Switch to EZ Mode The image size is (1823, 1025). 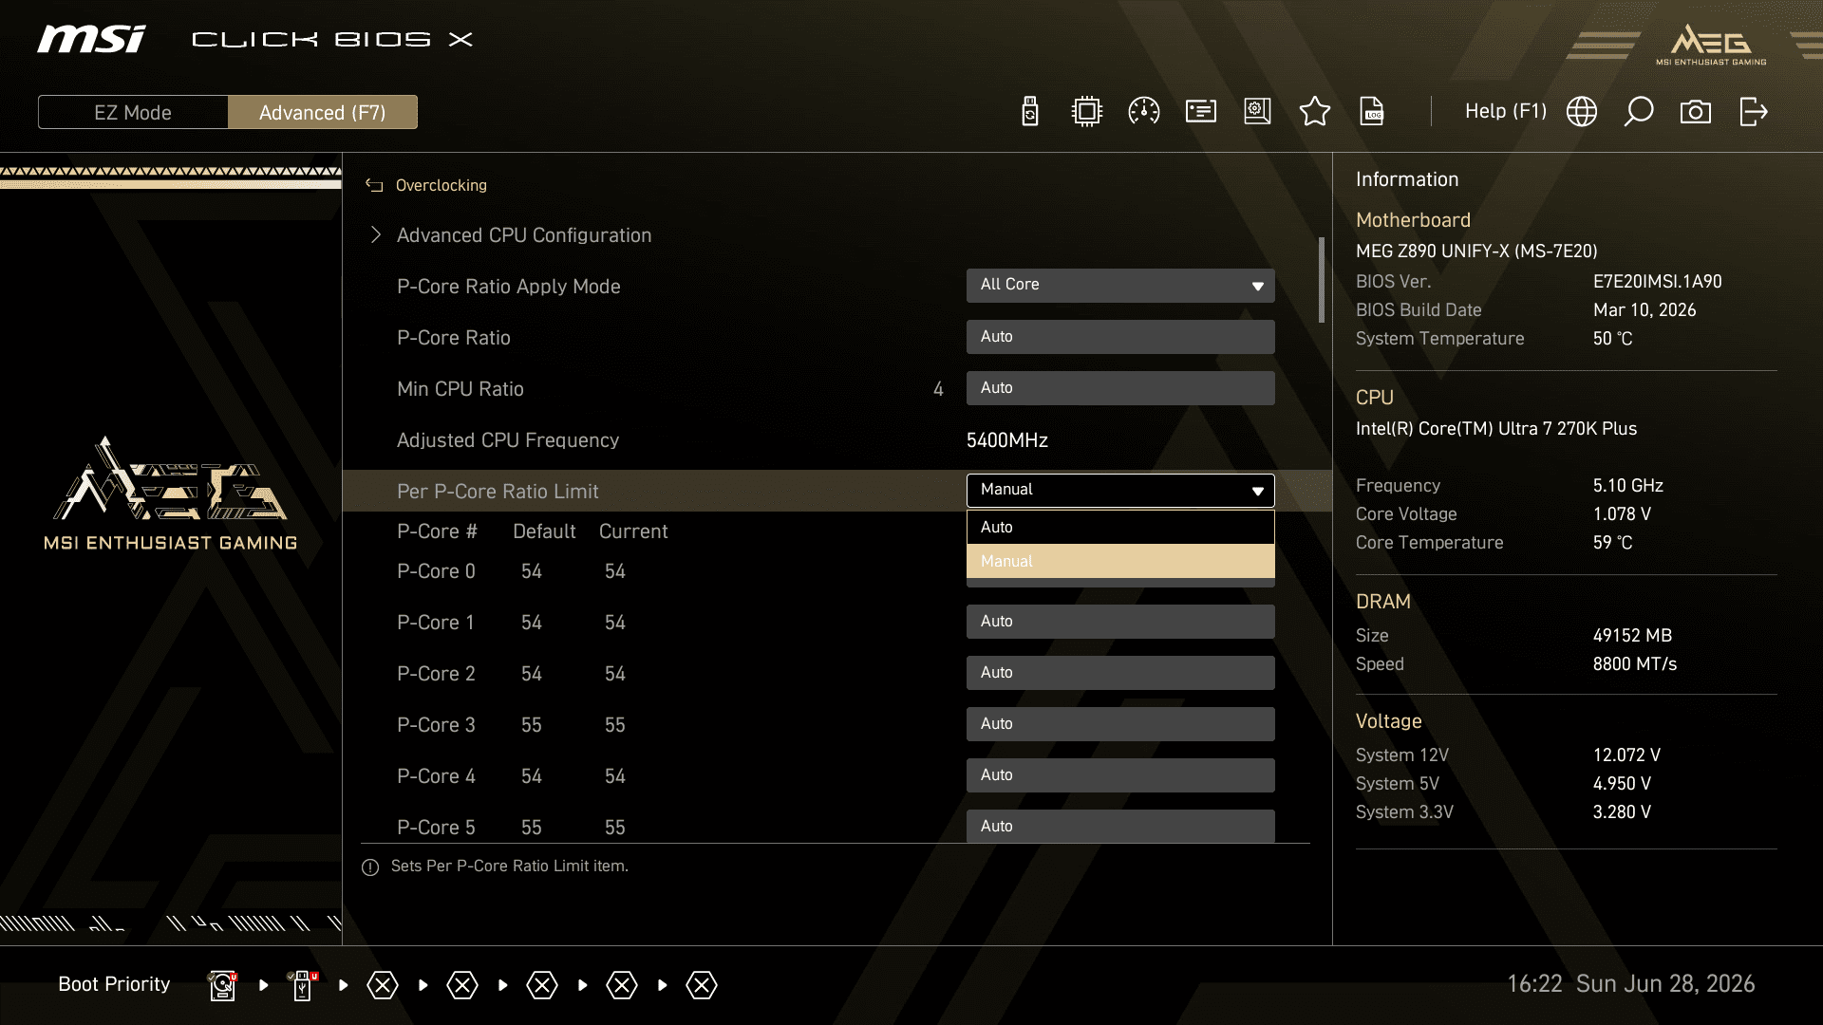(x=133, y=112)
